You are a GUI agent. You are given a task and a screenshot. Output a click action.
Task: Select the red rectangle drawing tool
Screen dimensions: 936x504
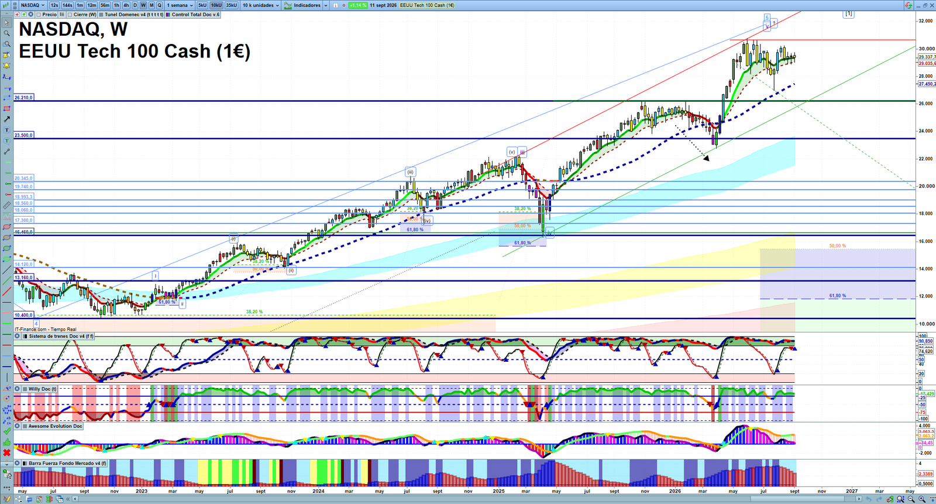point(6,108)
